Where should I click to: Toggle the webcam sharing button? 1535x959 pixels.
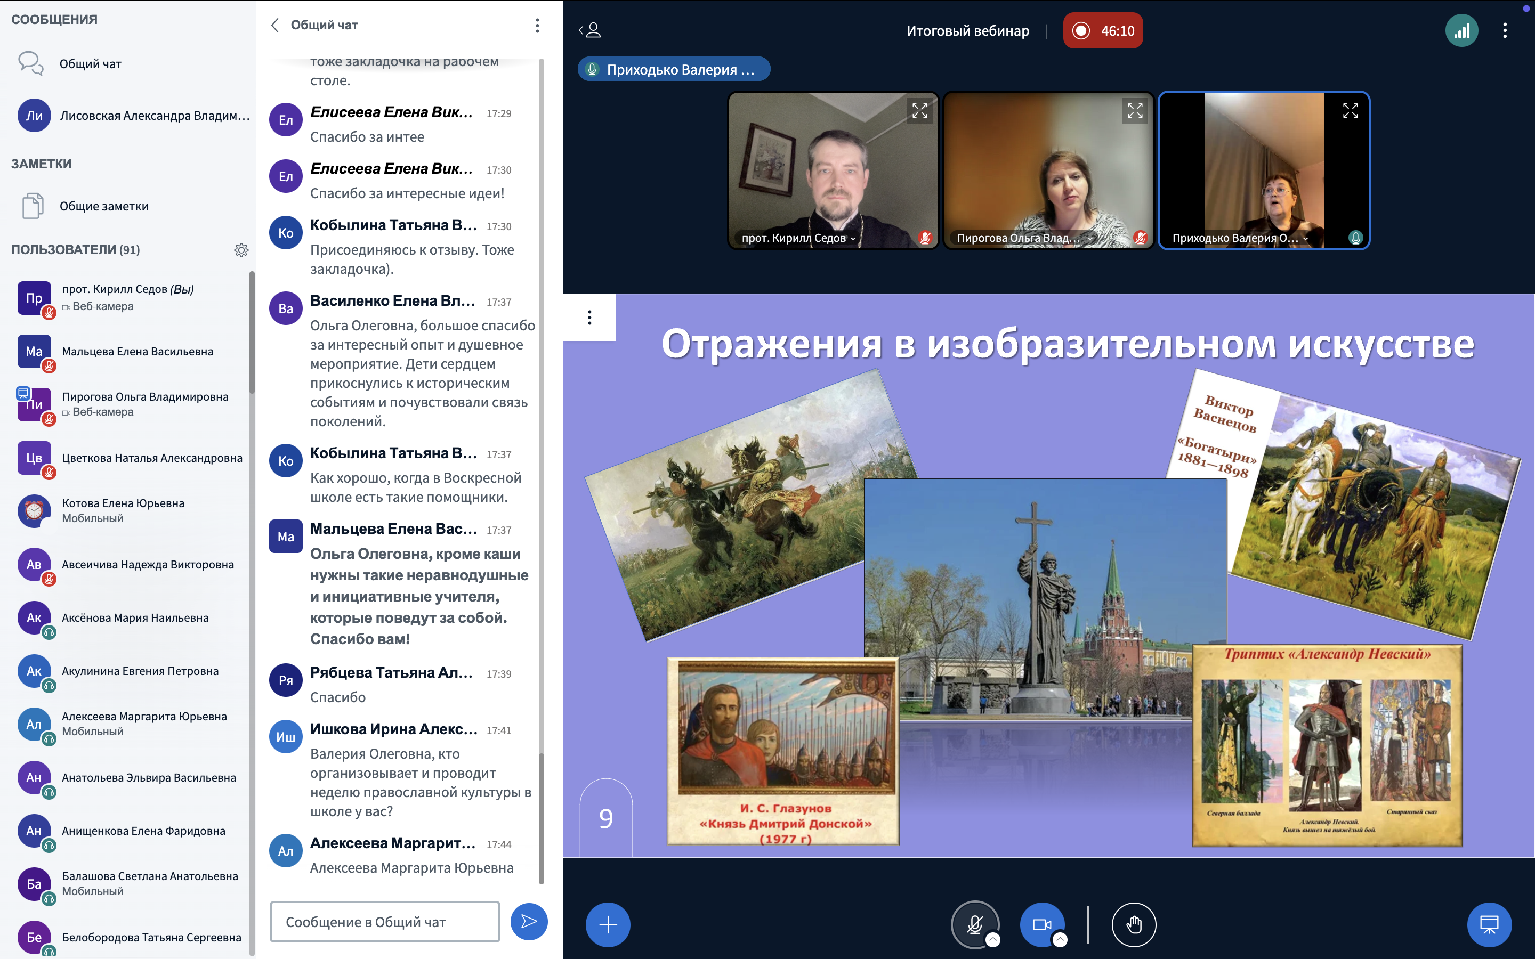pyautogui.click(x=1041, y=925)
